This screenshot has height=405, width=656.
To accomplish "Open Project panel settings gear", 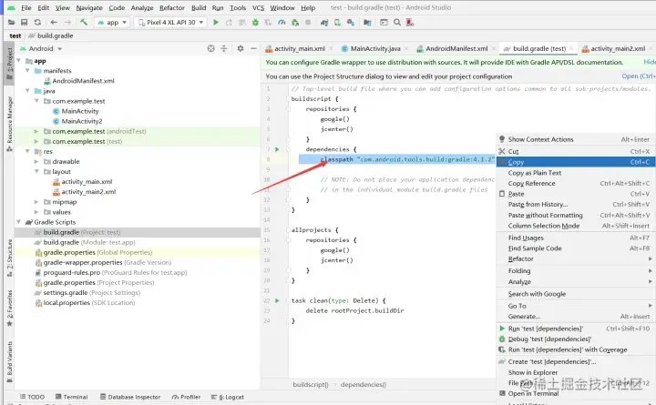I will [241, 48].
